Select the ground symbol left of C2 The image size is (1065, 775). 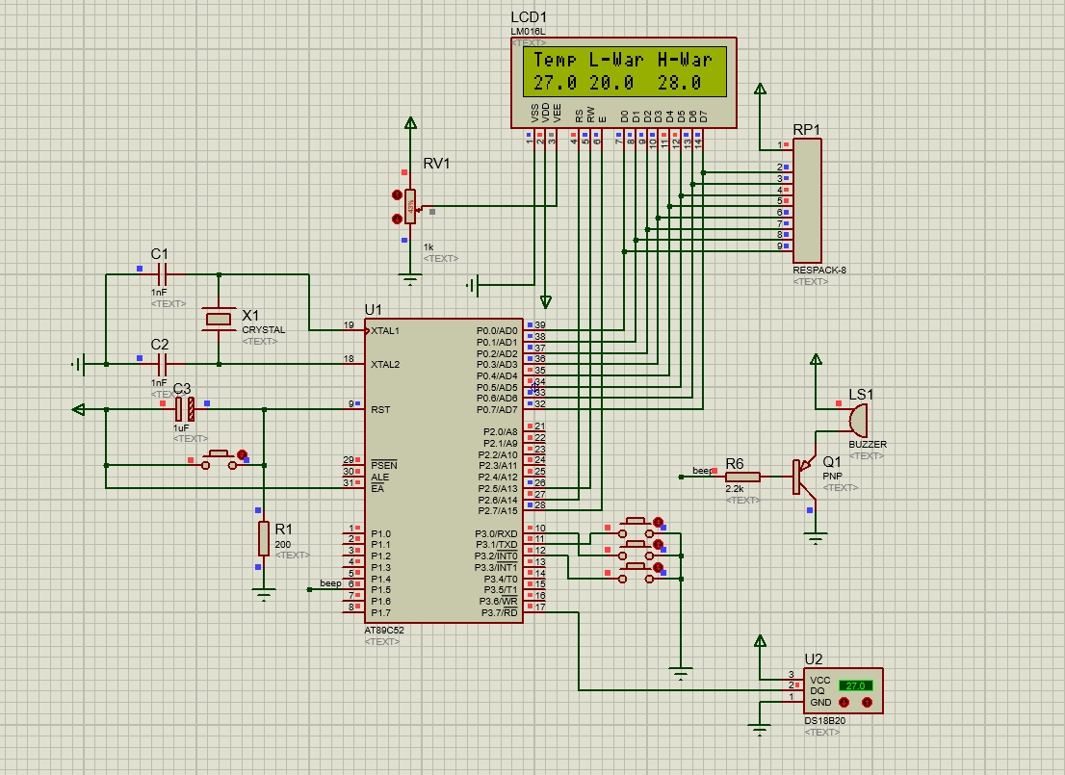[79, 365]
